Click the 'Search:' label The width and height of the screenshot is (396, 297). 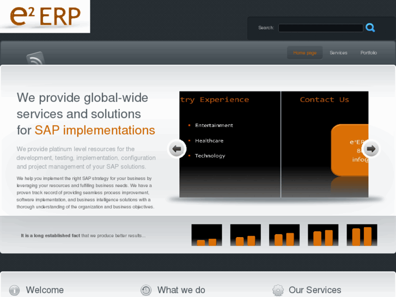(266, 28)
